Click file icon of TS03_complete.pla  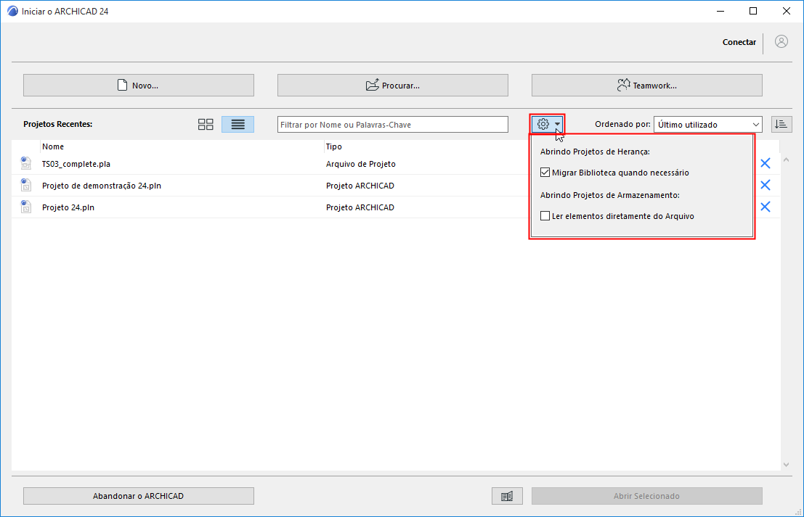25,163
